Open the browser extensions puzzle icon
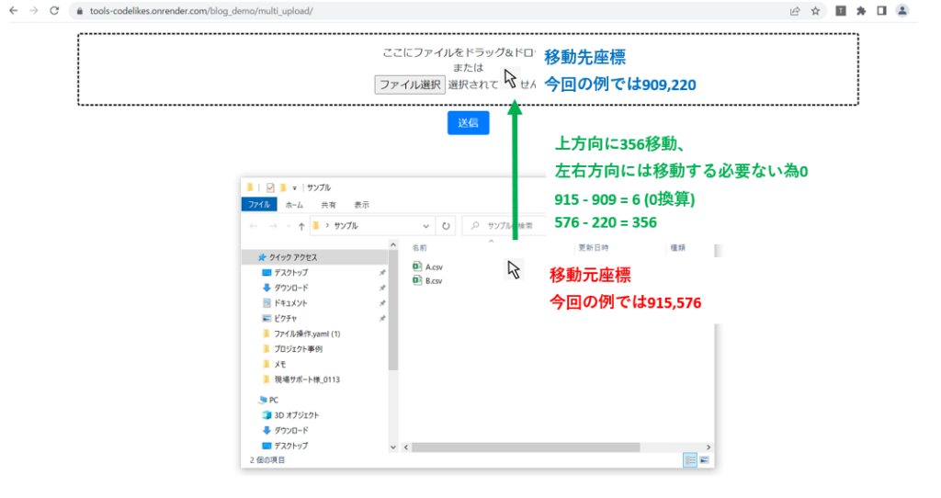Image resolution: width=941 pixels, height=498 pixels. tap(861, 11)
